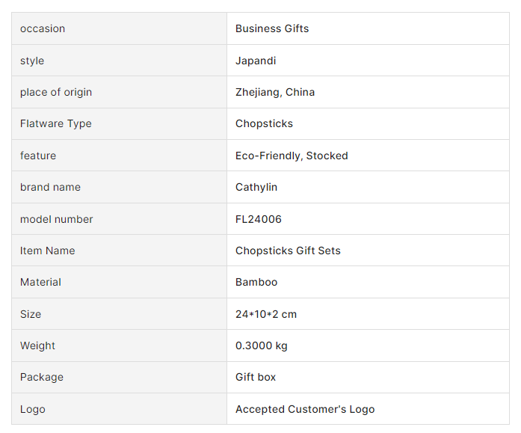
Task: Click the 'place of origin' label
Action: (x=56, y=92)
